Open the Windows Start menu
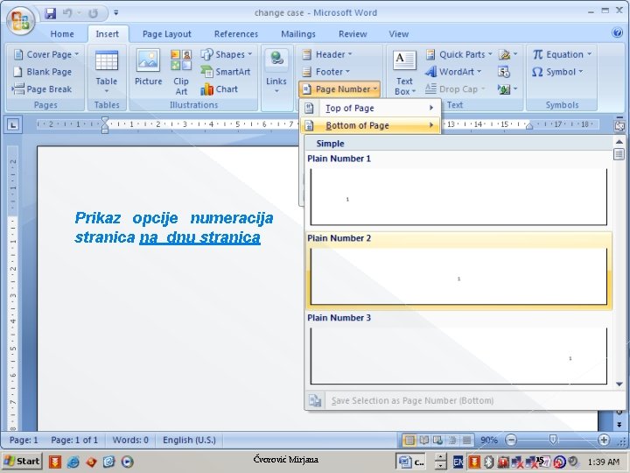 pos(22,461)
